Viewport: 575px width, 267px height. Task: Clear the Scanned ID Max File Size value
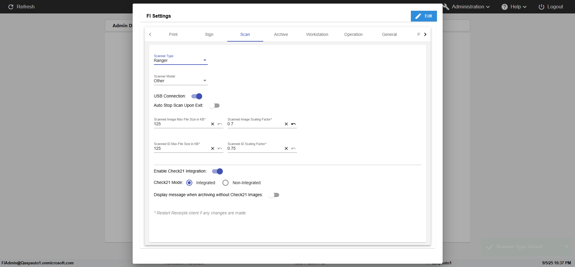point(213,149)
